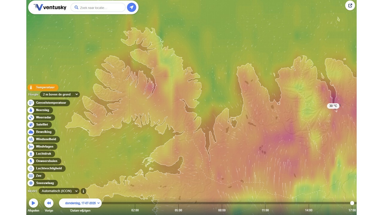Click the blue locate-me arrow button
383x215 pixels.
[x=131, y=7]
